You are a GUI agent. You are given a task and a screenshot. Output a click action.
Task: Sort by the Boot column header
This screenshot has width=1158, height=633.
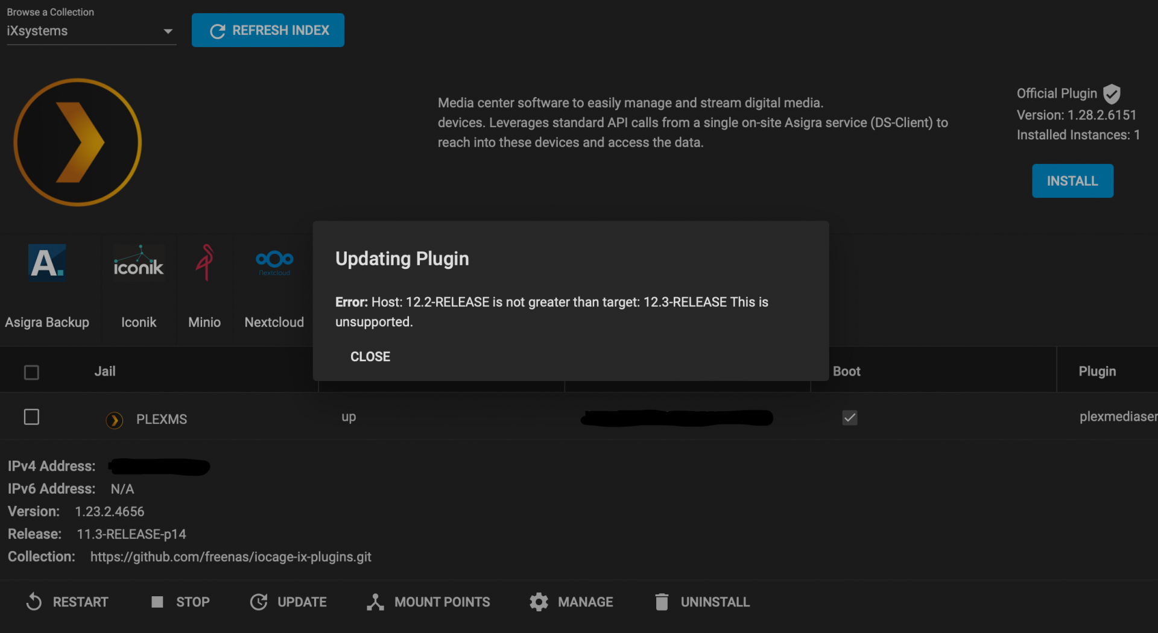[x=847, y=371]
